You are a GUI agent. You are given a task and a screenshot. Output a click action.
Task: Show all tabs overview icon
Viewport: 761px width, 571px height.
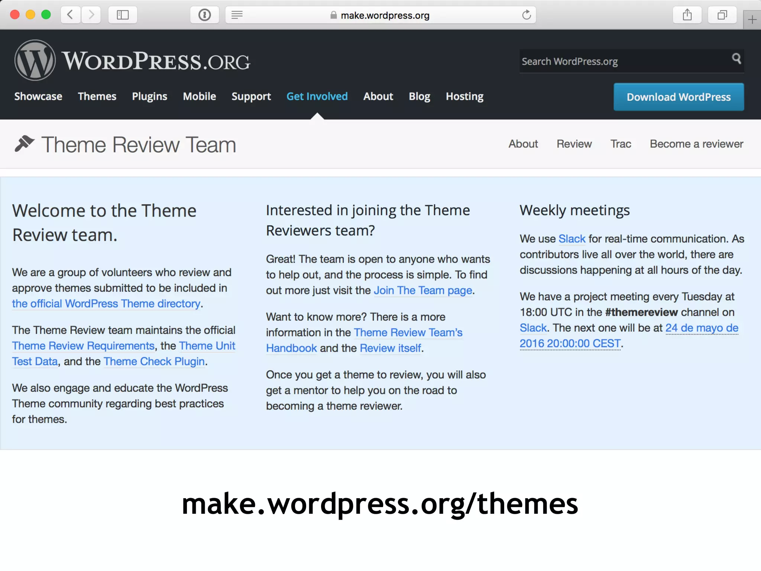[722, 15]
